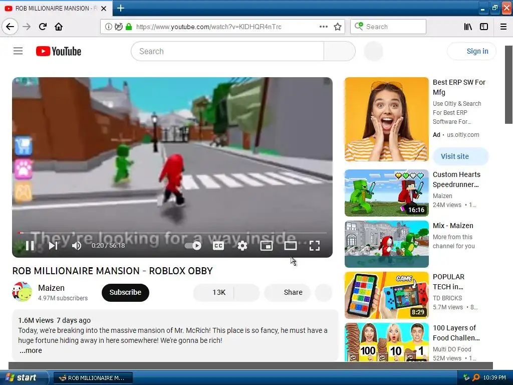Image resolution: width=513 pixels, height=385 pixels.
Task: Share this video
Action: (x=287, y=292)
